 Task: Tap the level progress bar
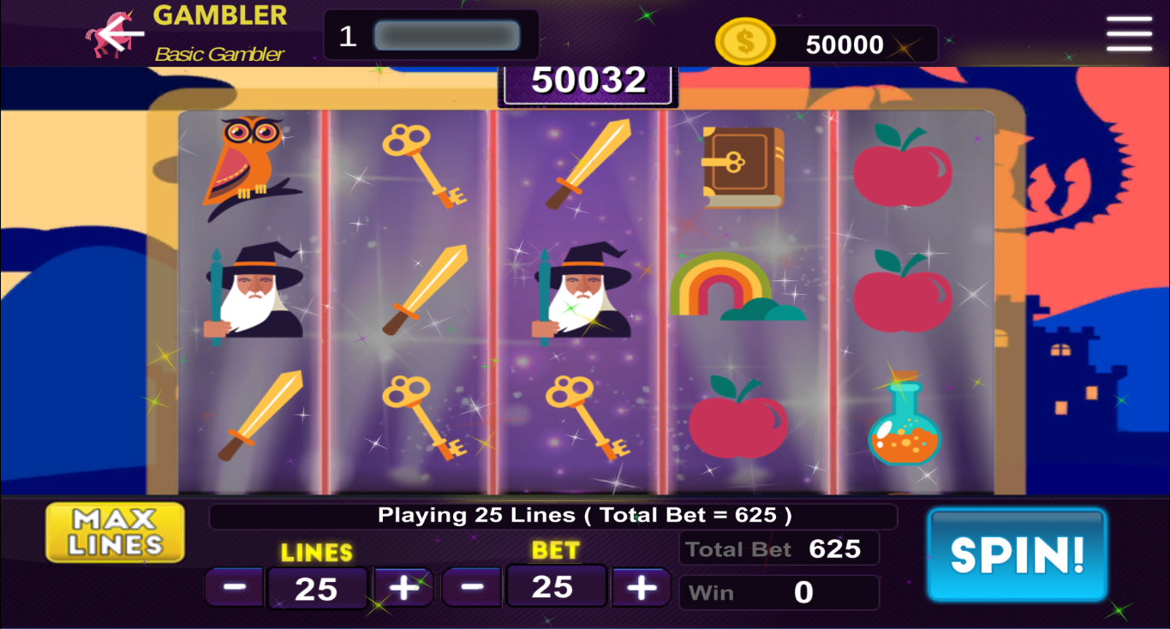pyautogui.click(x=446, y=36)
